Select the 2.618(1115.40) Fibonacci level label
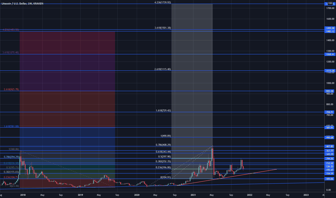This screenshot has height=198, width=336. click(163, 69)
